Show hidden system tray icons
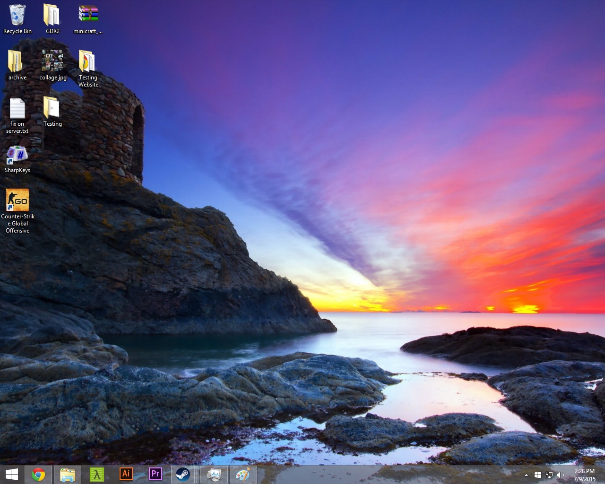The image size is (605, 484). click(x=526, y=475)
